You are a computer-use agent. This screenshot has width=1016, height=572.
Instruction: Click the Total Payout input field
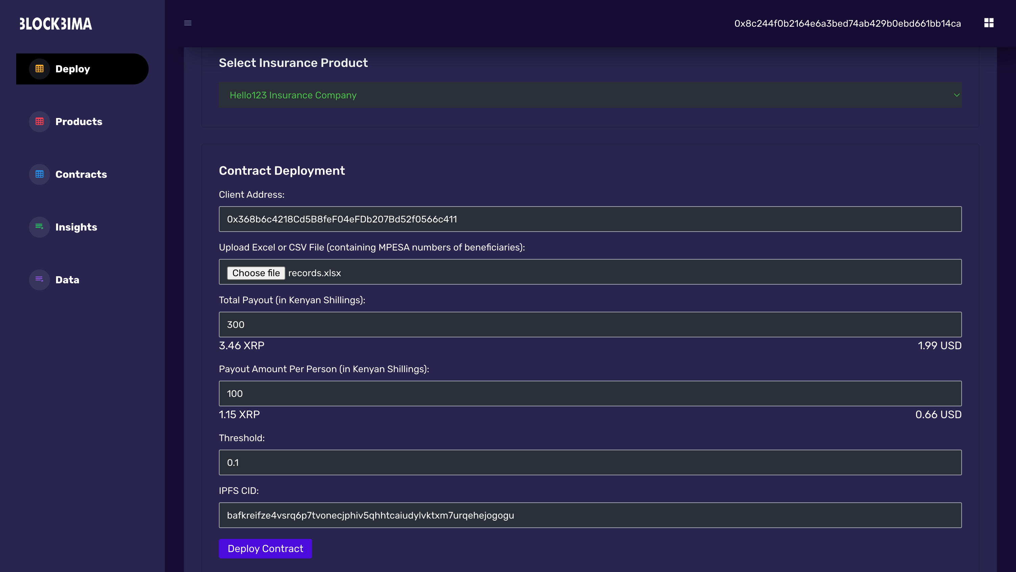pyautogui.click(x=590, y=325)
